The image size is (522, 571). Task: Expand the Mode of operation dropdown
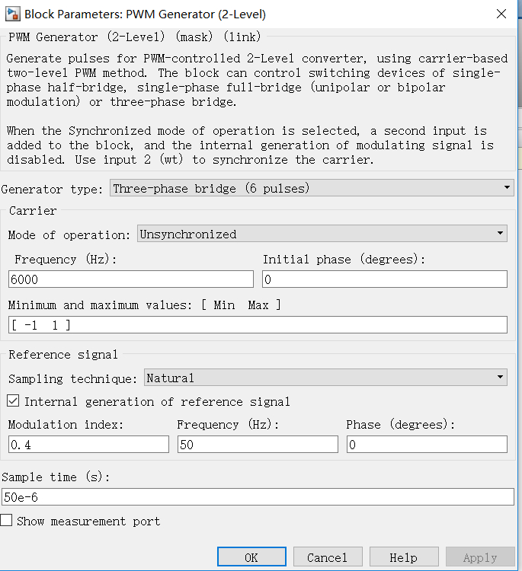pos(322,234)
